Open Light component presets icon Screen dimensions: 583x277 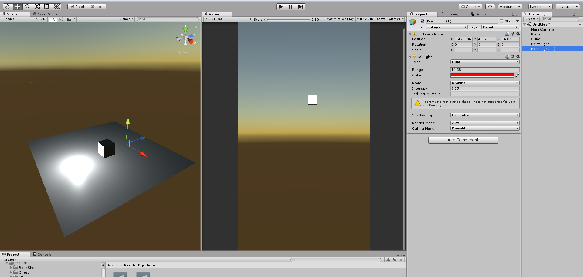pos(513,57)
